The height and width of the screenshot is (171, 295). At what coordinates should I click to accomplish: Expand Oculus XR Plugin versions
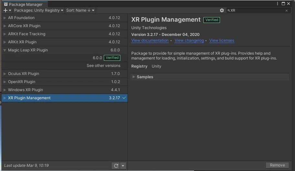5,74
